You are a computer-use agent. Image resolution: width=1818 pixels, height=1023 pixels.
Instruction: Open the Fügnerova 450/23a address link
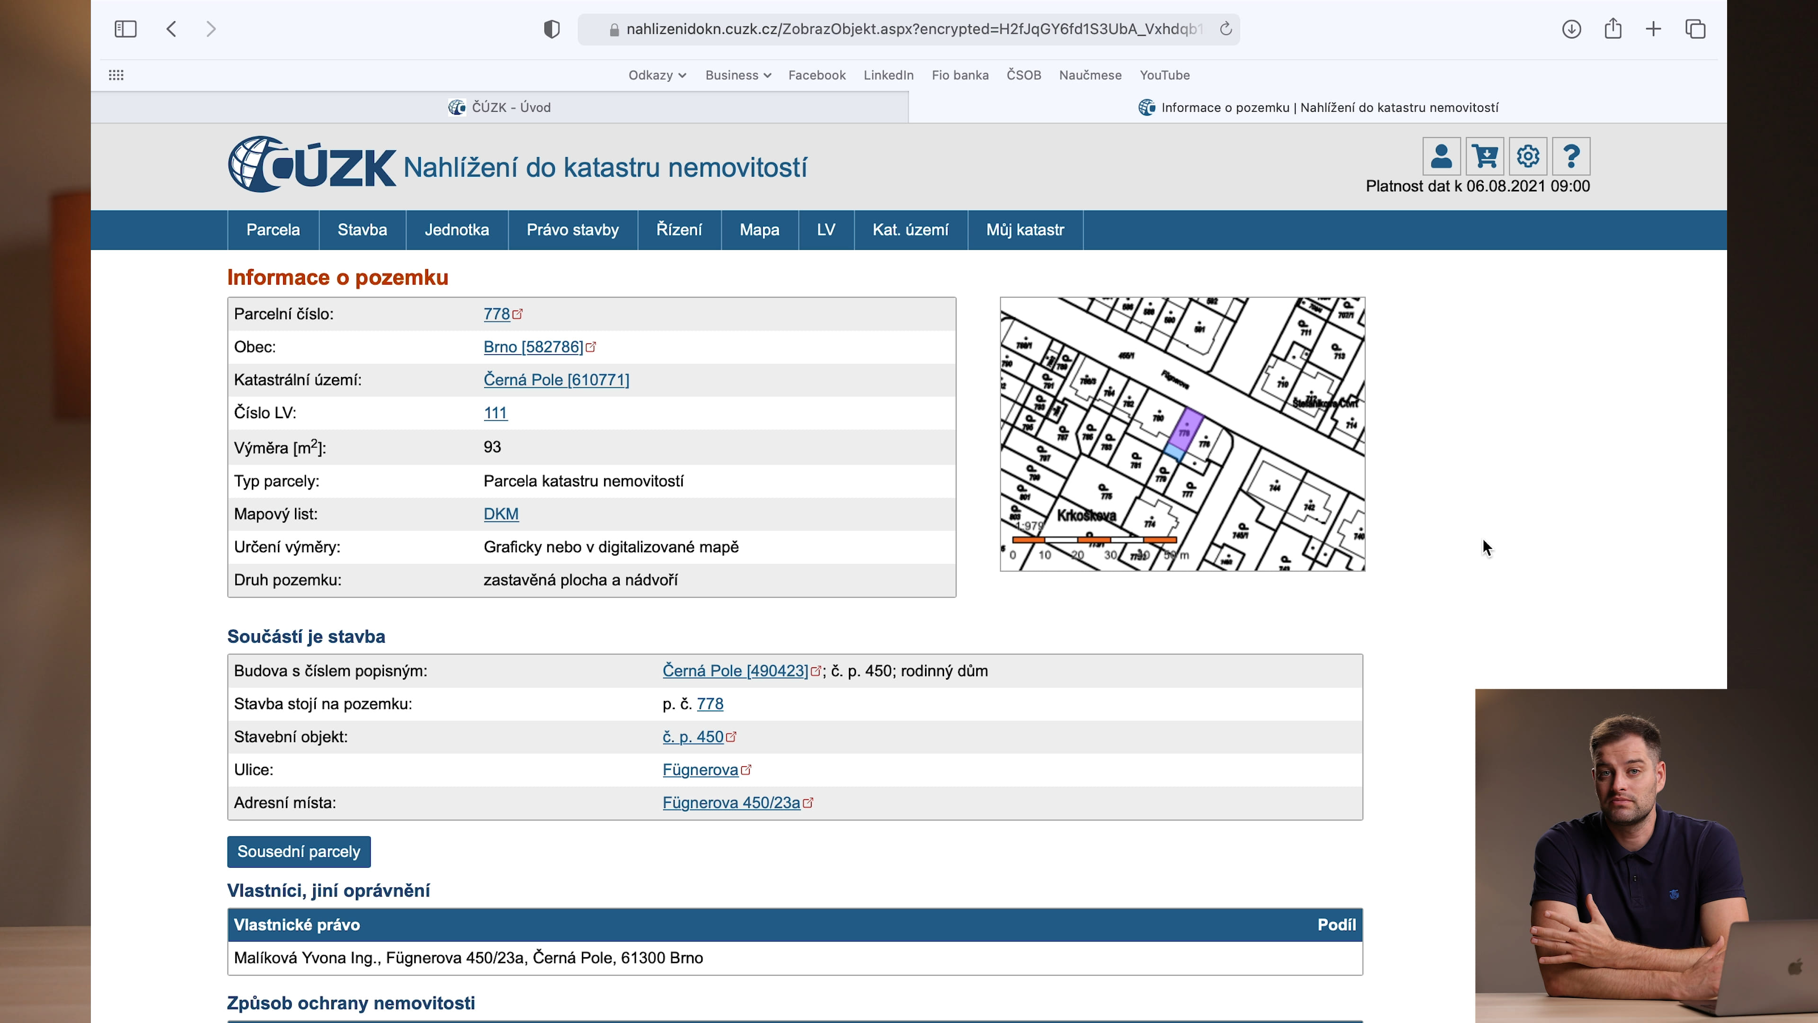tap(731, 803)
